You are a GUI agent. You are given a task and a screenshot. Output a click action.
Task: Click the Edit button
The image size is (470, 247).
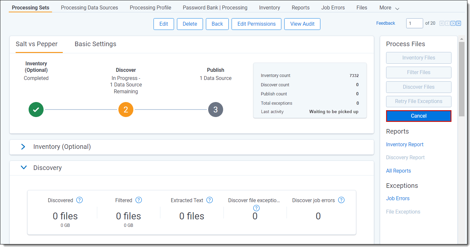[x=164, y=24]
